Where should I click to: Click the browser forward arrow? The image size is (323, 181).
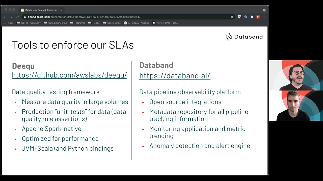[11, 17]
